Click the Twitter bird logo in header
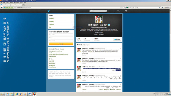 49,11
